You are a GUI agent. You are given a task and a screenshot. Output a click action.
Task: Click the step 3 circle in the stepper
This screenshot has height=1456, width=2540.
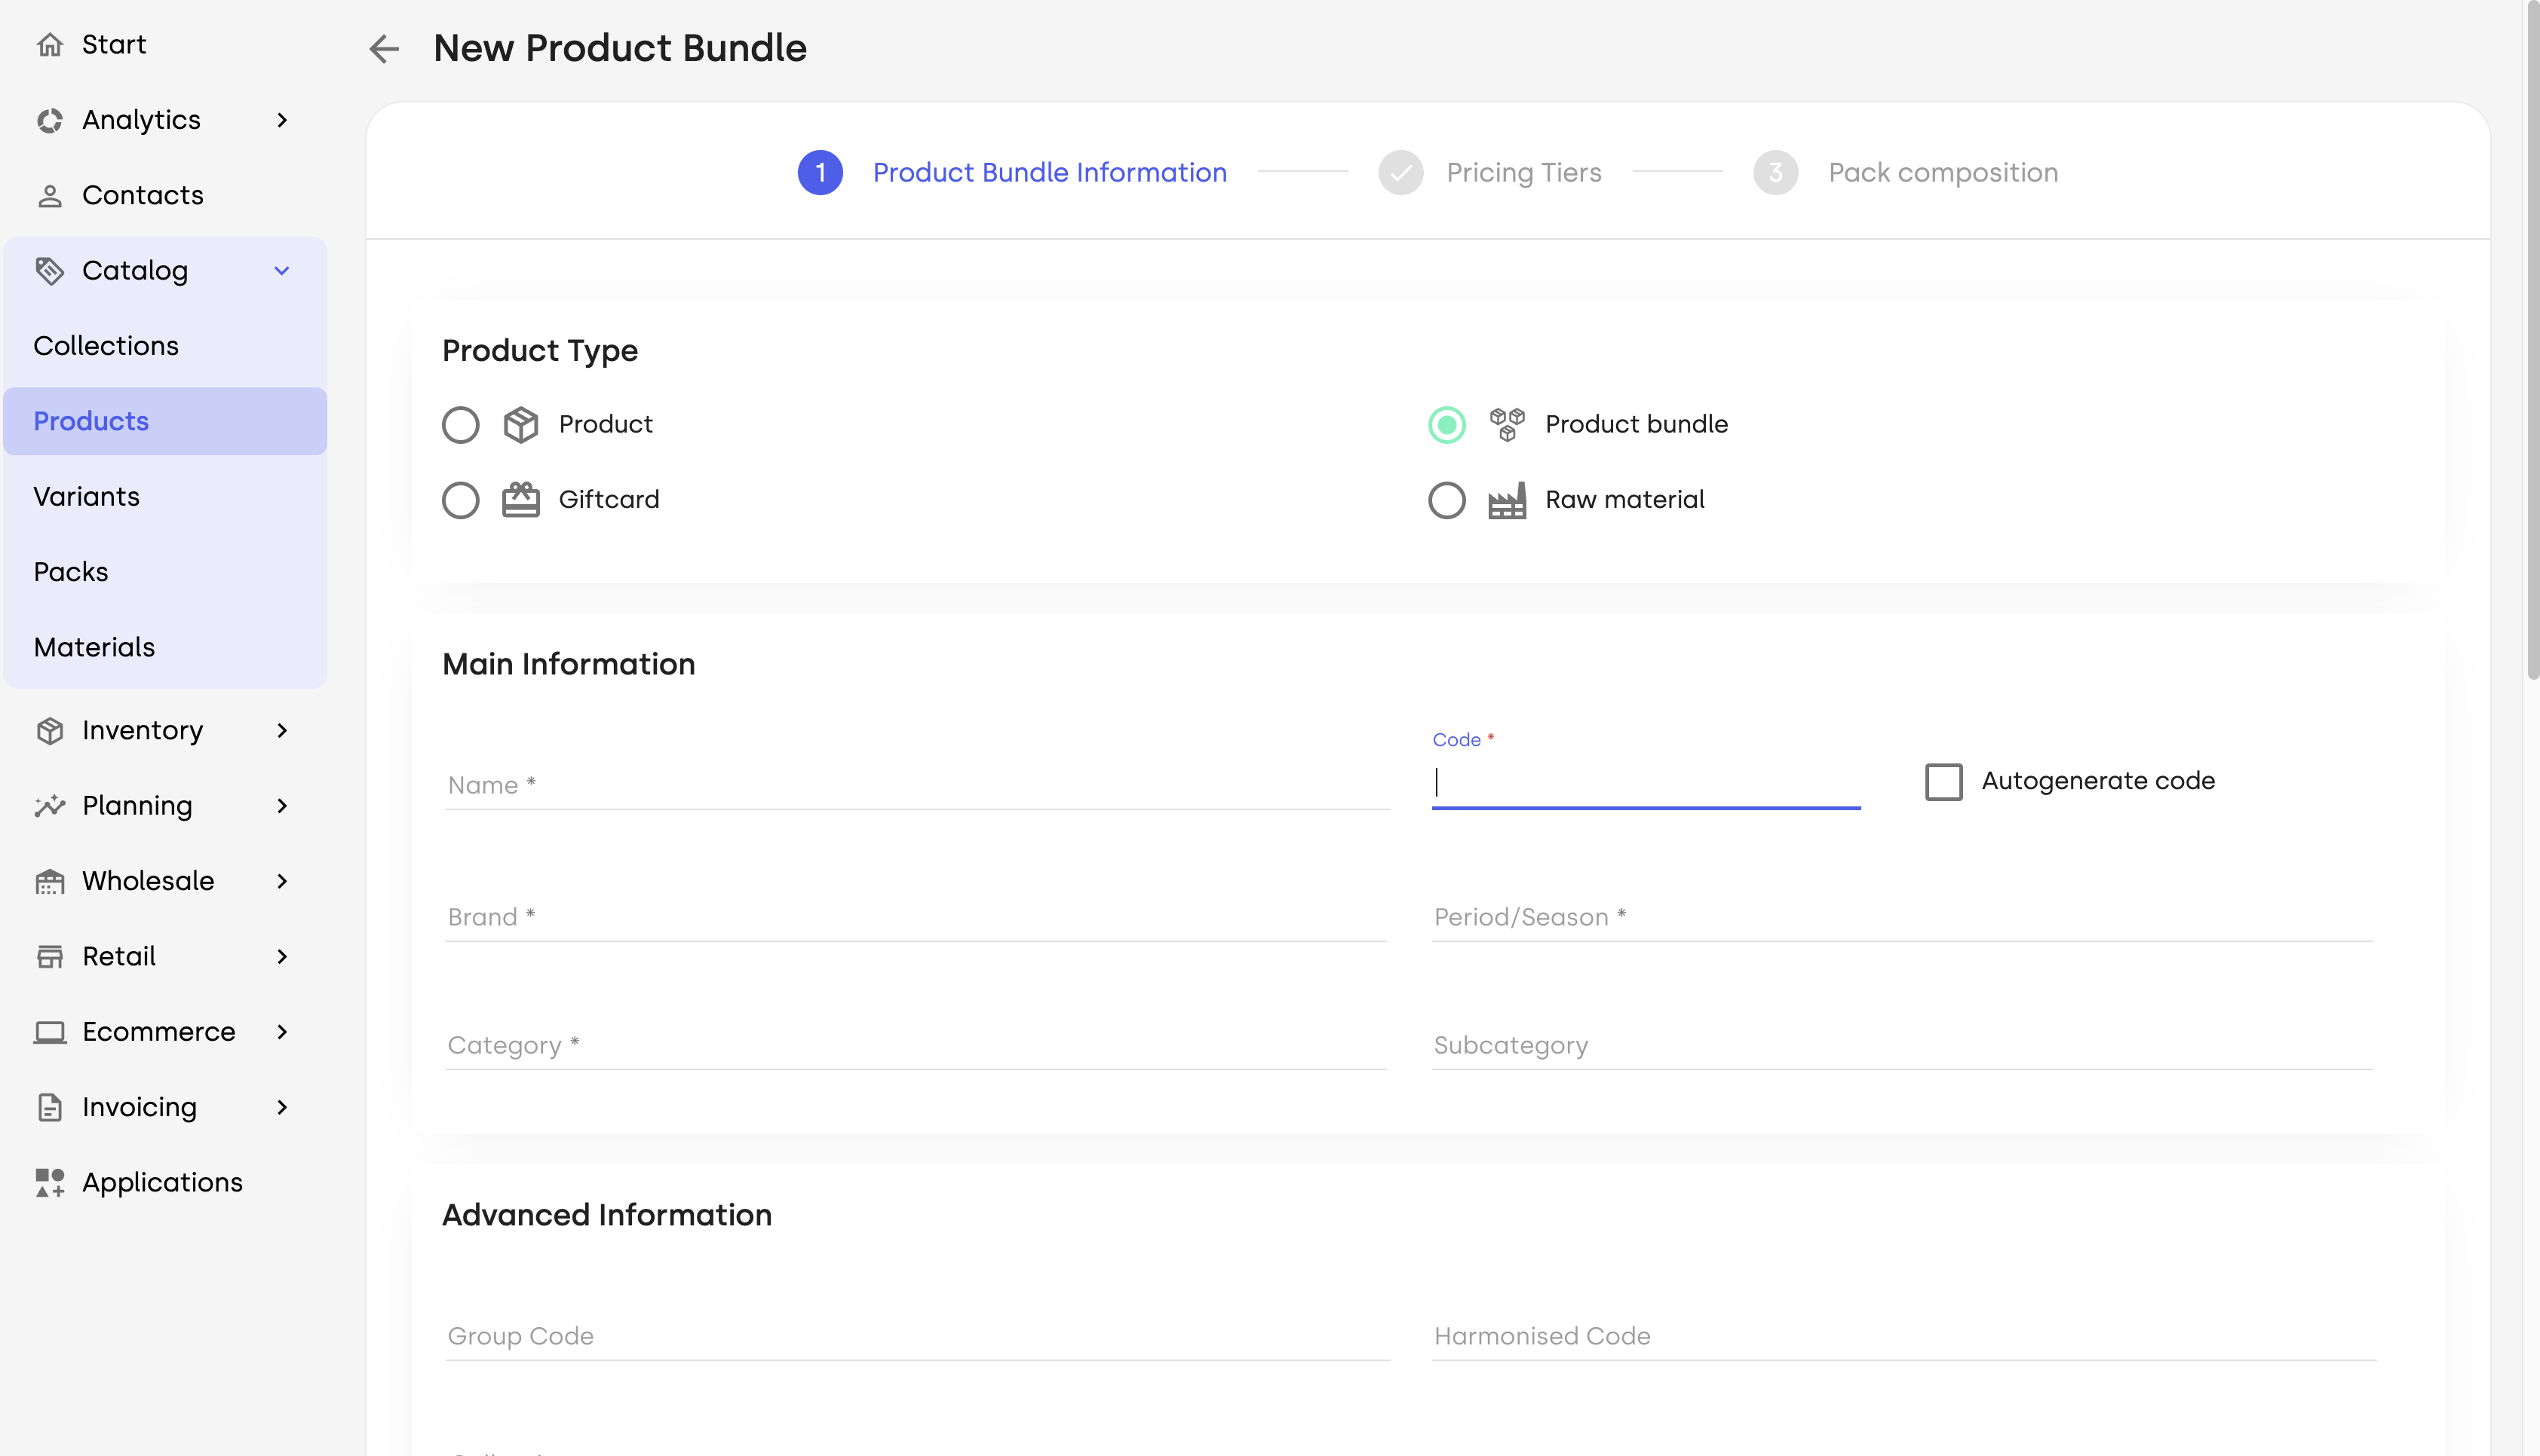(x=1776, y=172)
